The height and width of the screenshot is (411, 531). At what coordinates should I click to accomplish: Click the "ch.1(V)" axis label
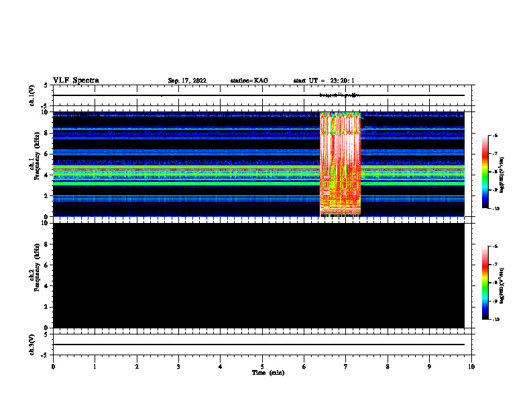click(x=32, y=95)
